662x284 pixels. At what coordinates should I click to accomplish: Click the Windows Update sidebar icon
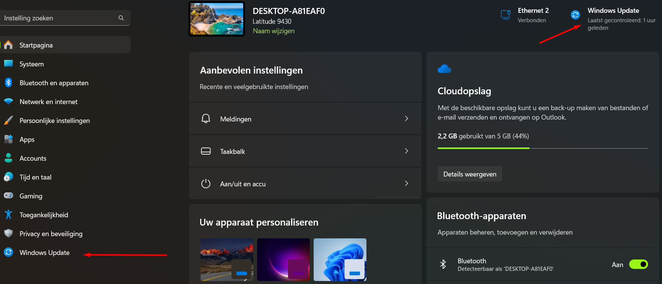pyautogui.click(x=8, y=252)
